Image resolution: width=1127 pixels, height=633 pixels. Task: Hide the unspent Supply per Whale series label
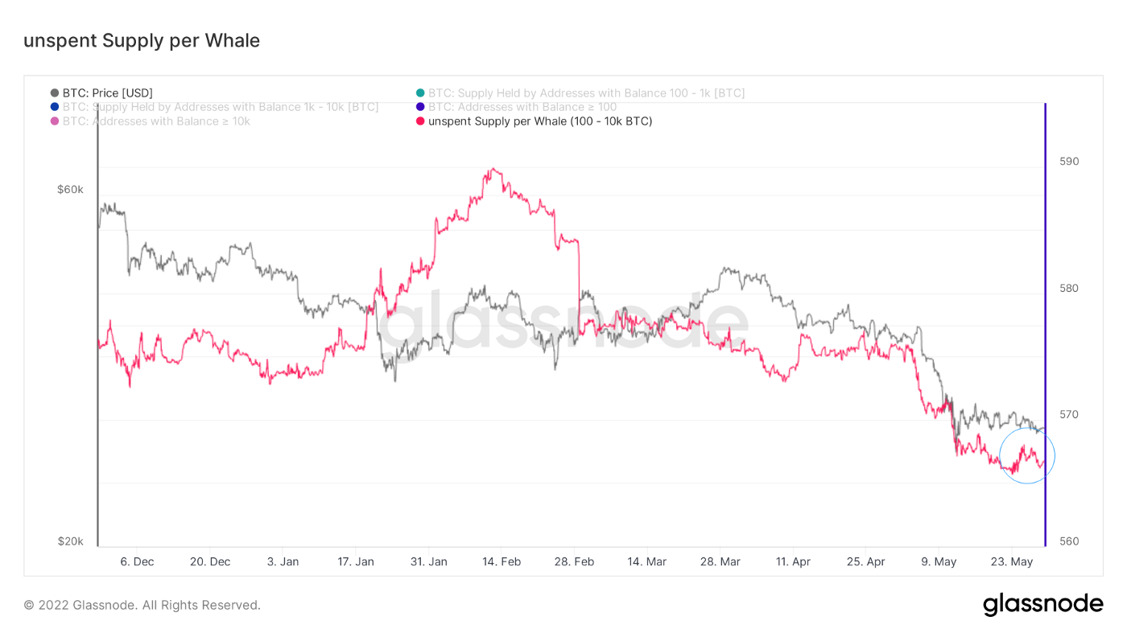(539, 121)
